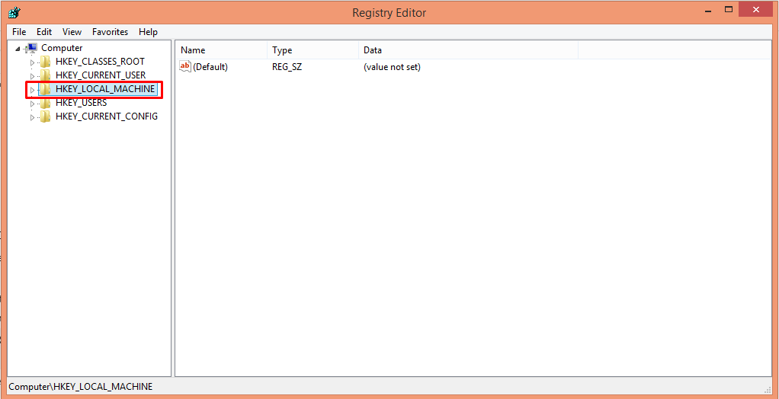
Task: Select the Computer tree label
Action: 62,48
